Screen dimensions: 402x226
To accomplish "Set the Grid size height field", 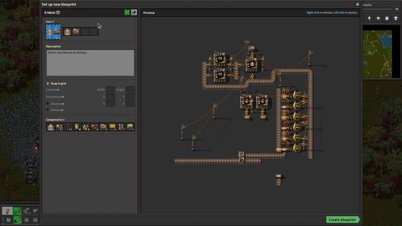I will (x=130, y=90).
